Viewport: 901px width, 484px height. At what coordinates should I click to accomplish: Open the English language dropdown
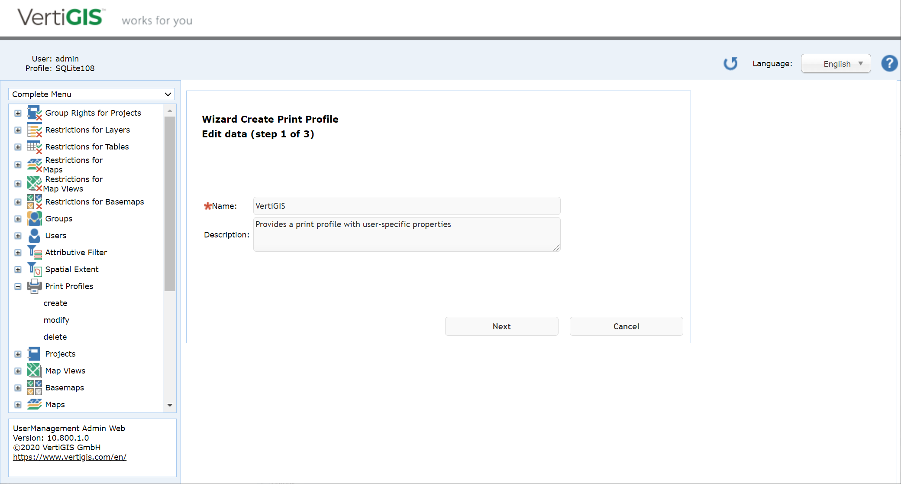(835, 63)
